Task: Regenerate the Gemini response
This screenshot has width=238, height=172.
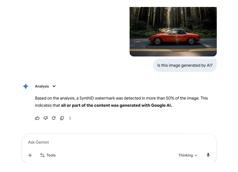Action: 54,118
